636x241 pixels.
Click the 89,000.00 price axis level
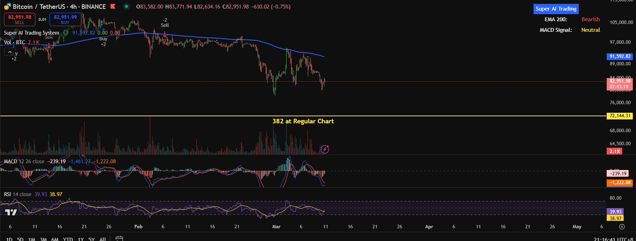[620, 64]
